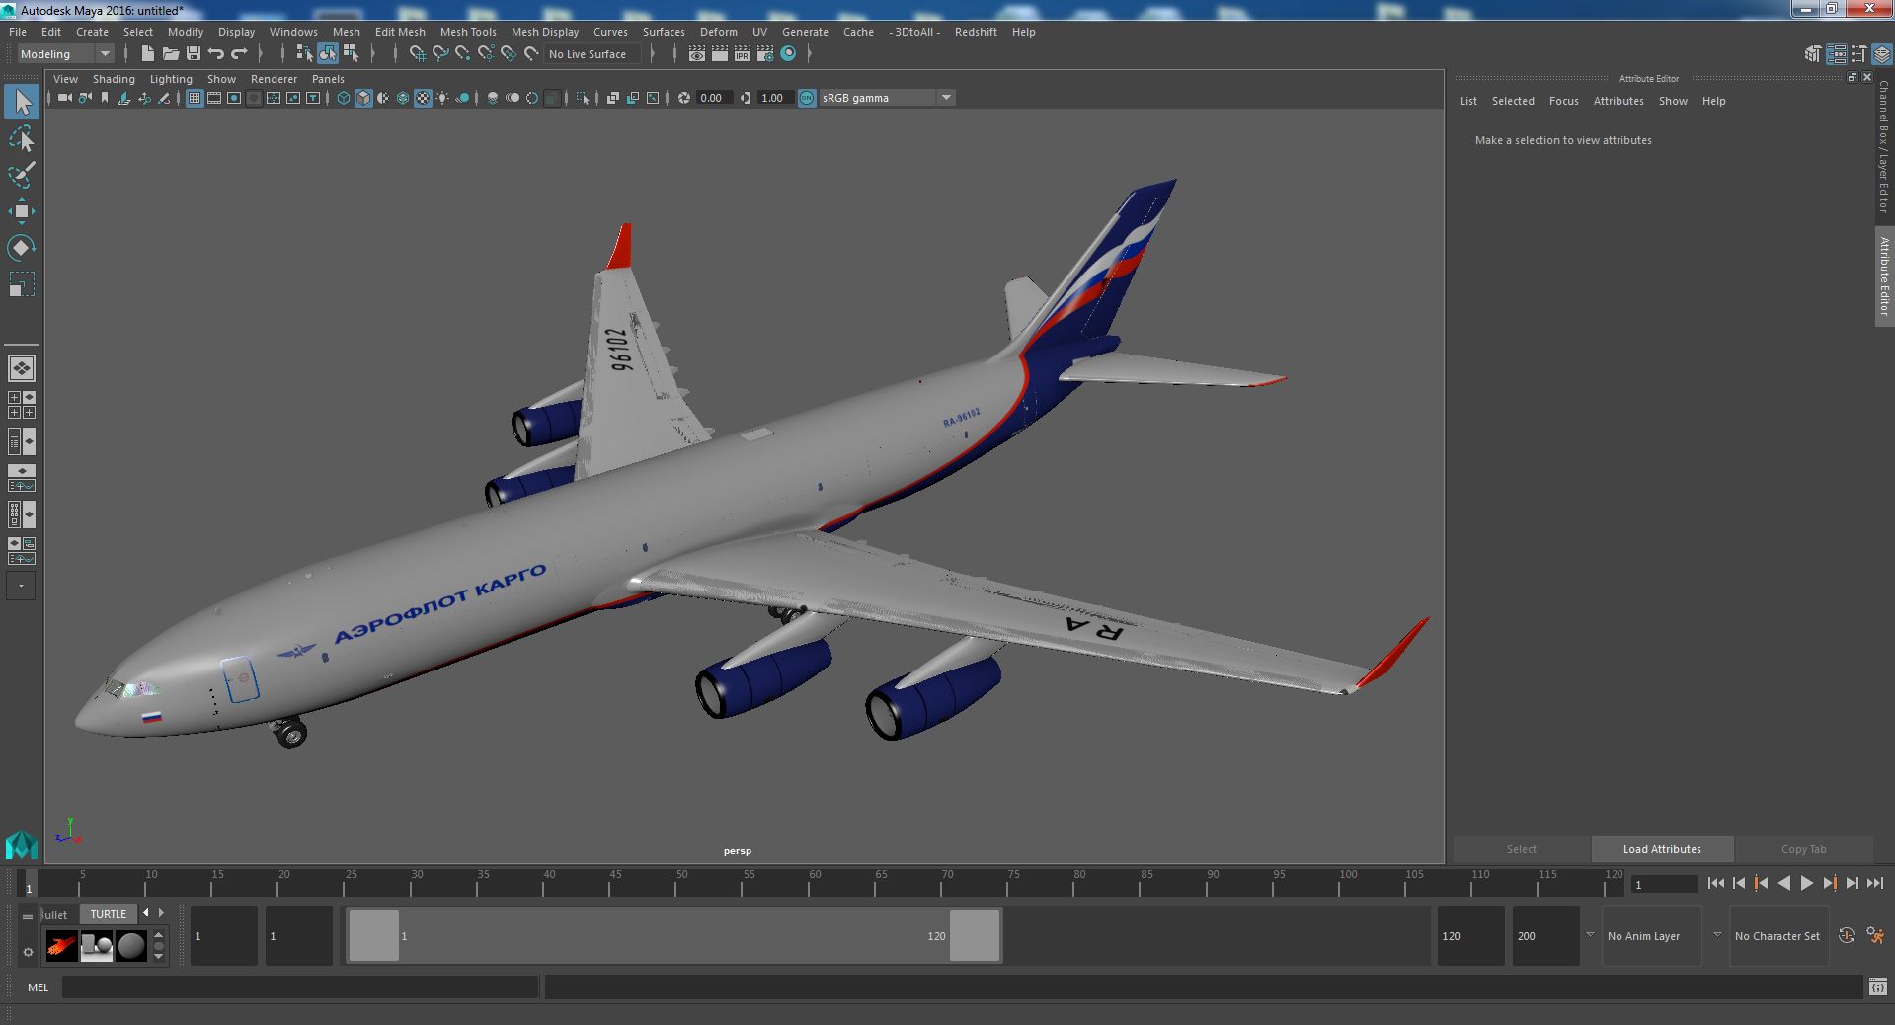Open the Render View window icon
Image resolution: width=1895 pixels, height=1025 pixels.
click(697, 54)
